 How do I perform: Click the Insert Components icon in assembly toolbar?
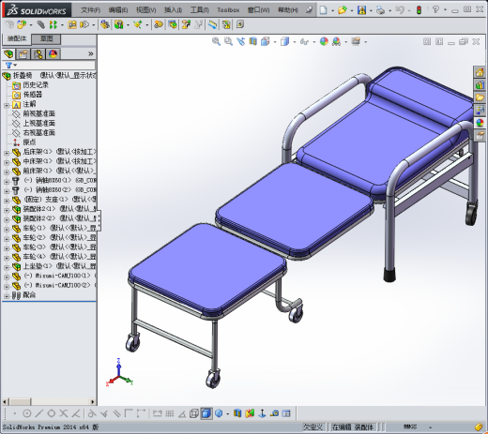point(22,24)
